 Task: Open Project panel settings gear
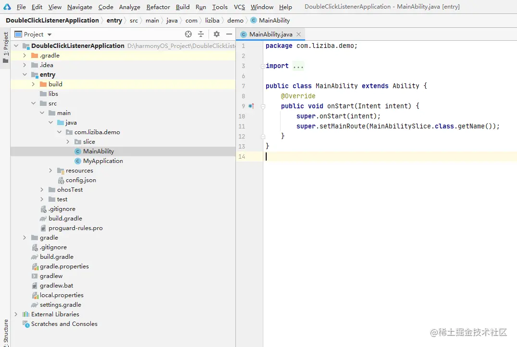point(217,34)
